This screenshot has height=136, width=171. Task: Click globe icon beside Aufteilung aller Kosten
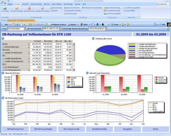93,39
